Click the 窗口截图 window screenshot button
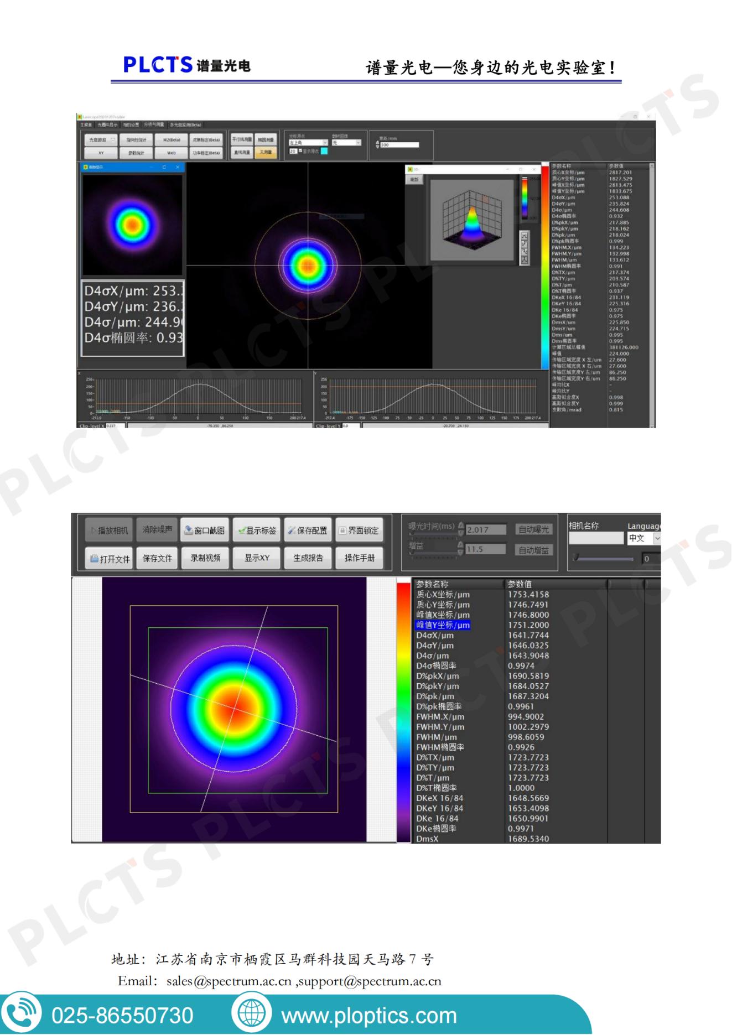Screen dimensions: 732x1035 pyautogui.click(x=205, y=530)
